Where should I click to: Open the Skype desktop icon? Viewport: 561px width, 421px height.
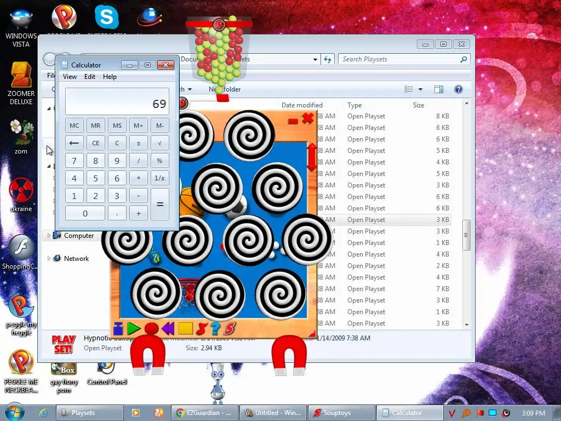click(x=107, y=17)
